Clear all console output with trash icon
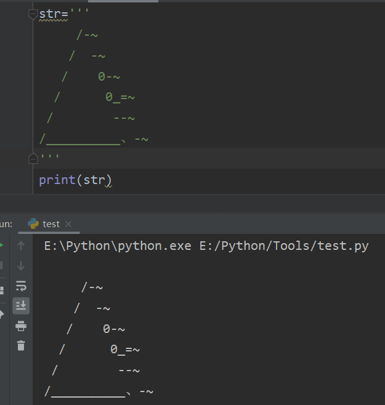 tap(21, 345)
